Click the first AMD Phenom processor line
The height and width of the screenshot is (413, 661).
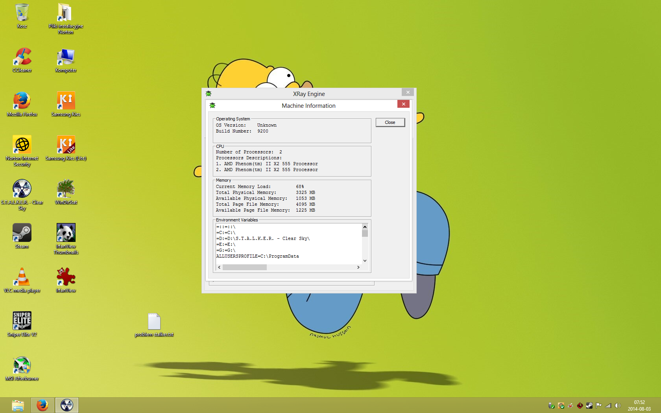coord(267,164)
